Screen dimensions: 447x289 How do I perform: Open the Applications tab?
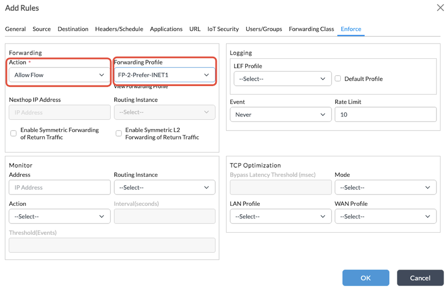(x=166, y=29)
